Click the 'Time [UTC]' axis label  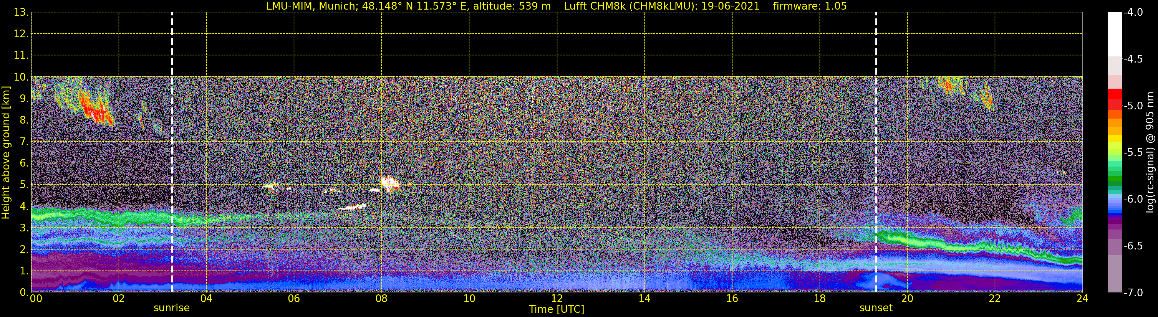[x=557, y=309]
